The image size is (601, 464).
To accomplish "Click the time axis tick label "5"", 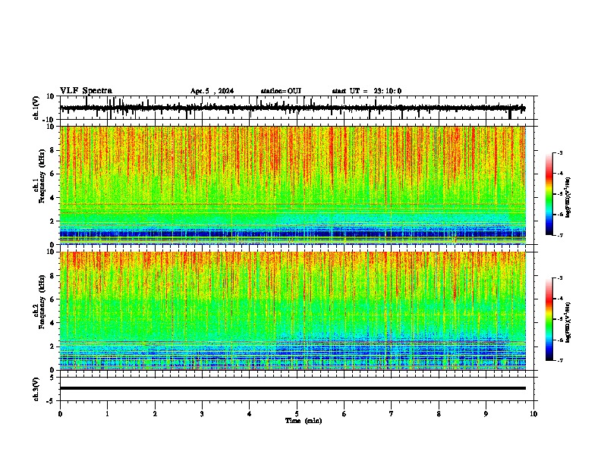I will coord(297,414).
